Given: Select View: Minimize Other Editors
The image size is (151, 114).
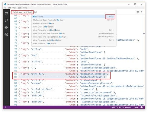Looking at the screenshot, I should tap(74, 43).
